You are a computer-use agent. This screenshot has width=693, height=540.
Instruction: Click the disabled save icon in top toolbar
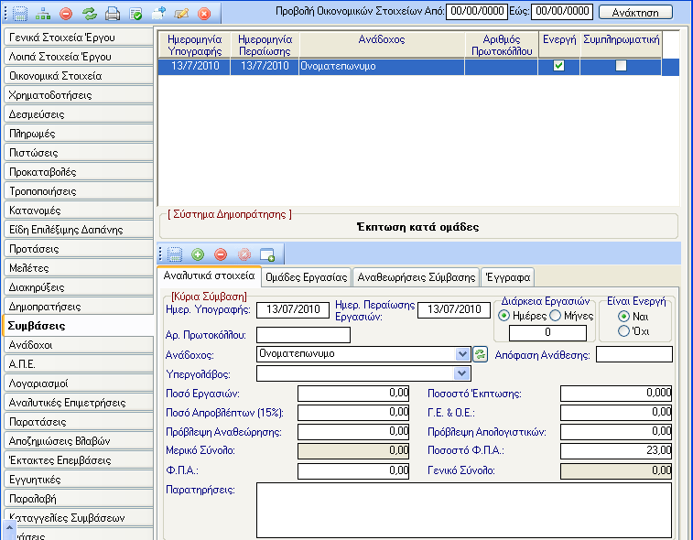point(20,14)
